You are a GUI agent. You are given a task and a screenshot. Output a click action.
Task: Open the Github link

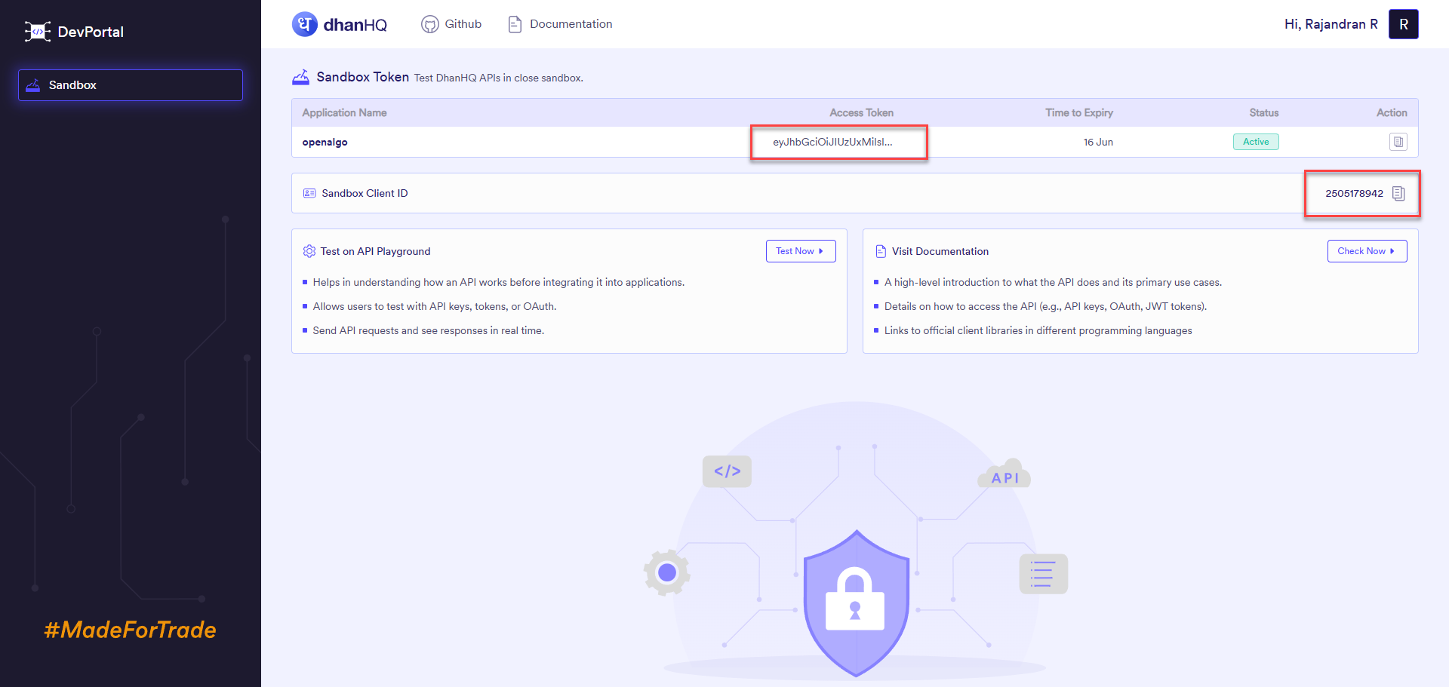[451, 24]
